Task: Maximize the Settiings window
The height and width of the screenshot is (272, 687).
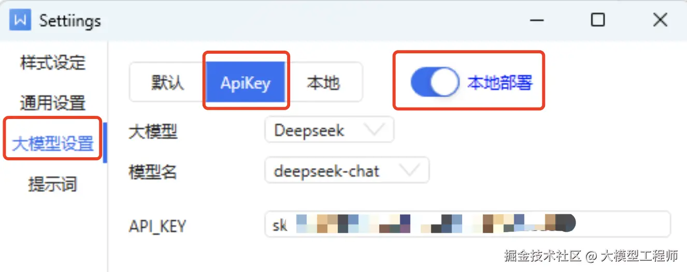Action: tap(598, 20)
